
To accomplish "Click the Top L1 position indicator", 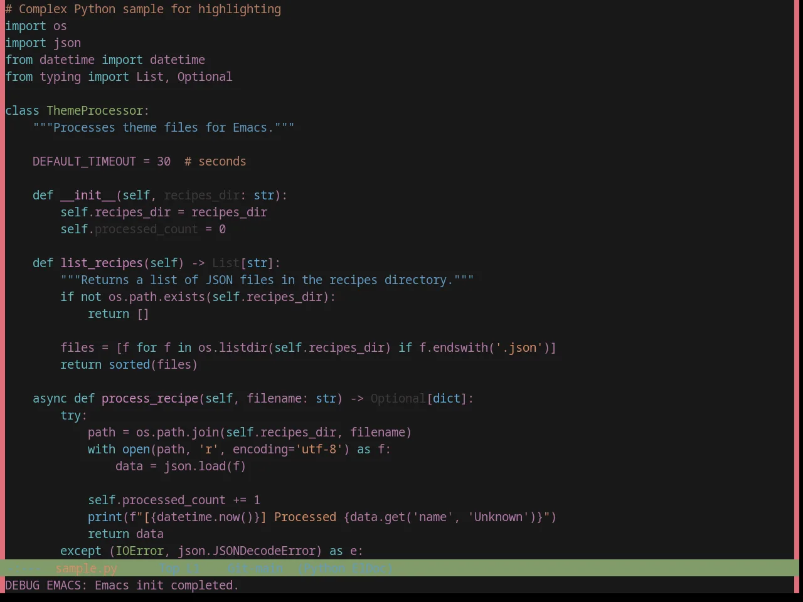I will point(179,568).
